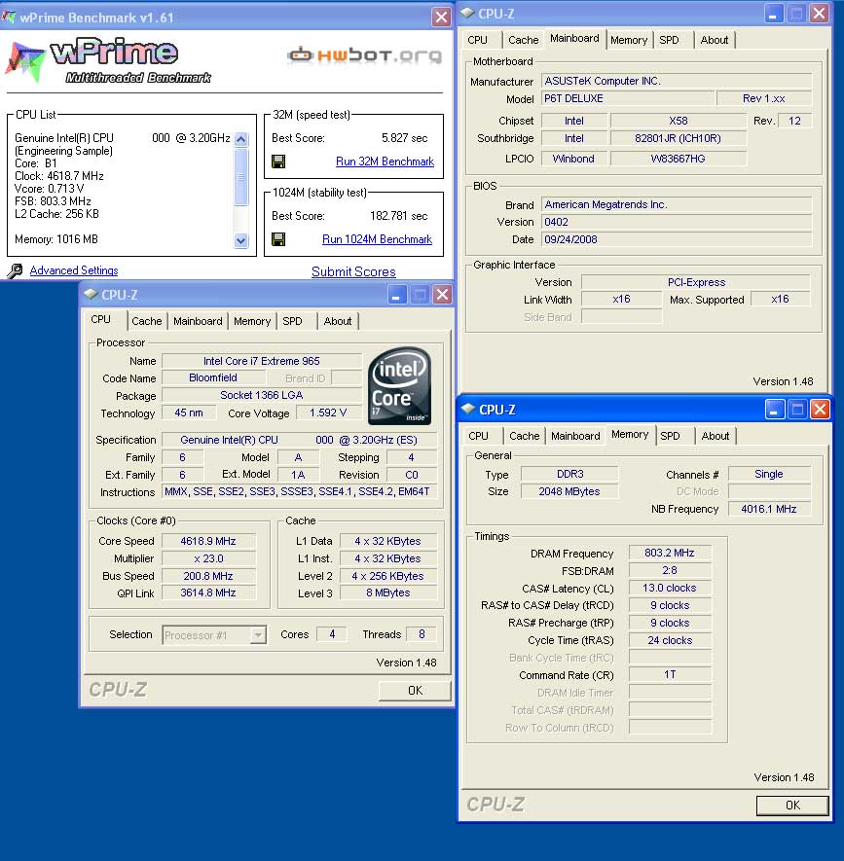Click the Level 3 cache 8 MBytes value
Image resolution: width=844 pixels, height=861 pixels.
pyautogui.click(x=388, y=593)
